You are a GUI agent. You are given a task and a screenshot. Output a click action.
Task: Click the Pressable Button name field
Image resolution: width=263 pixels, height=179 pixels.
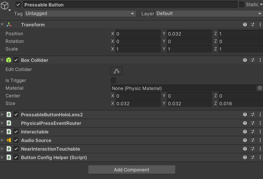point(130,5)
